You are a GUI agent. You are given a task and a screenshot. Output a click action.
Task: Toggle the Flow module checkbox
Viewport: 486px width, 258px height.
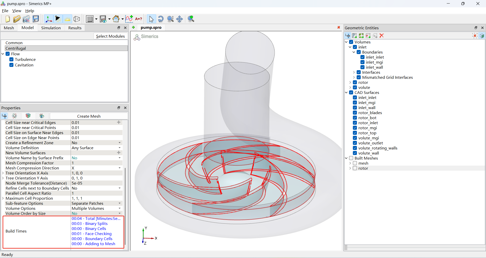point(8,54)
